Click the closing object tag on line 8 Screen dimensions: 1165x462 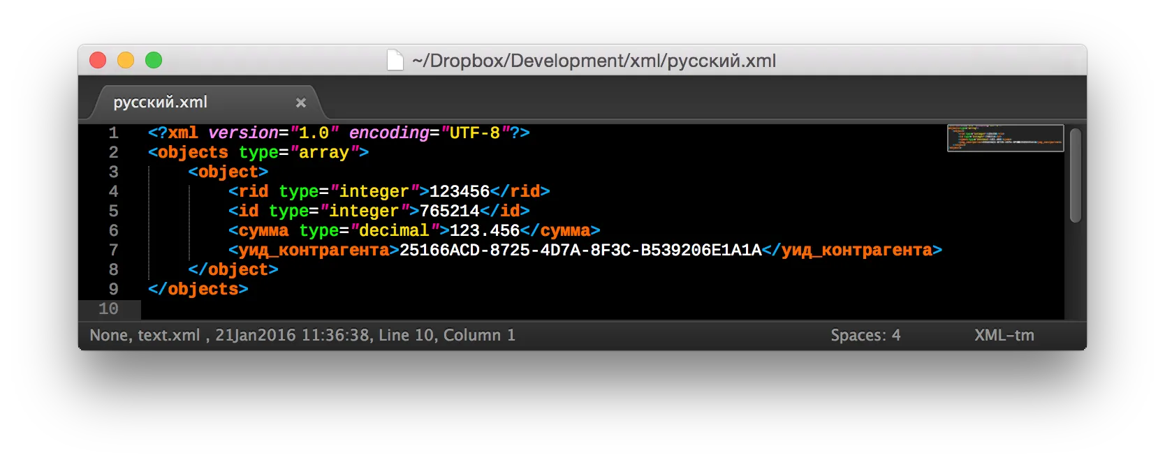(233, 270)
